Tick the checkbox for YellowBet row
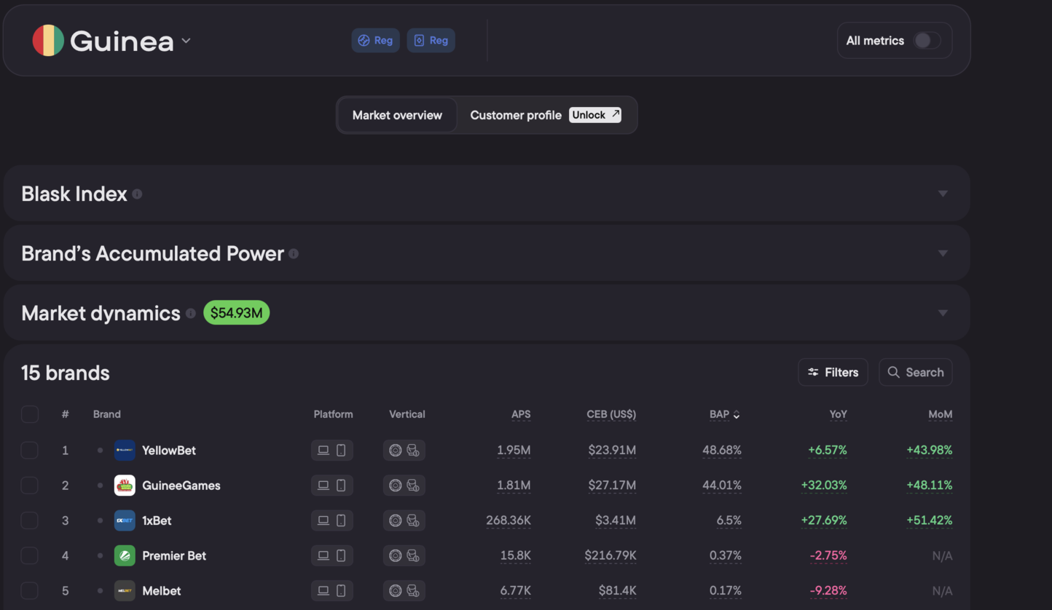This screenshot has height=610, width=1052. pos(30,450)
